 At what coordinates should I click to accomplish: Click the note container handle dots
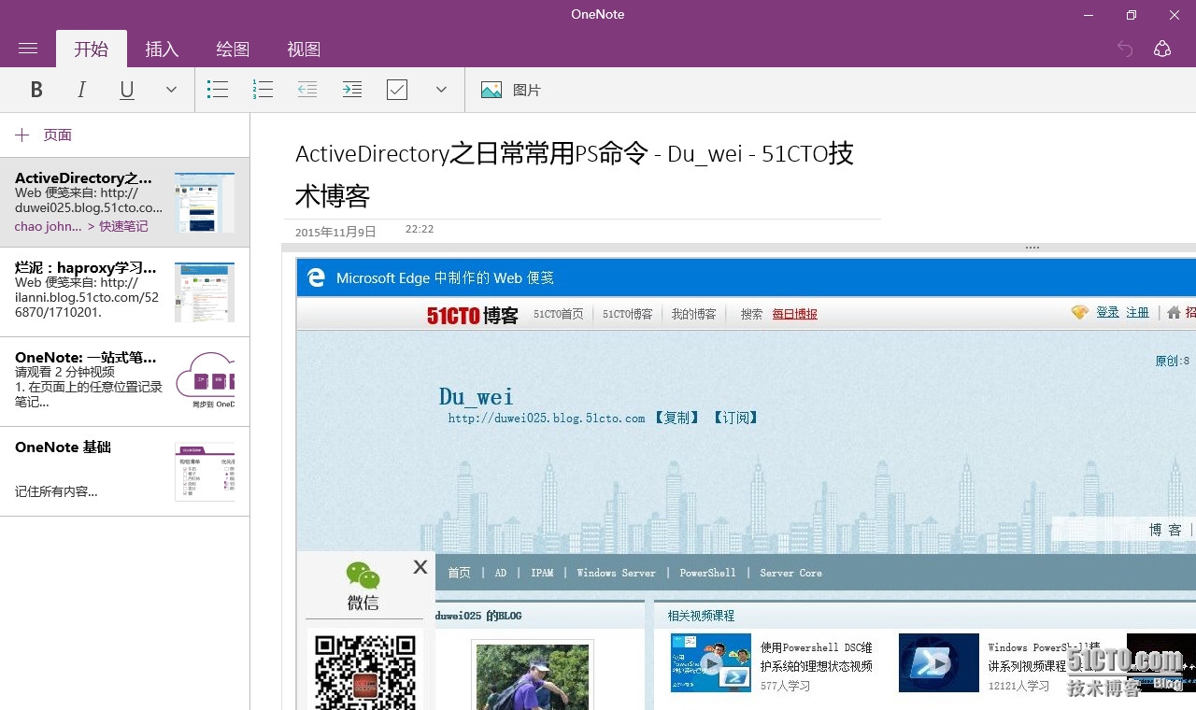click(1032, 248)
